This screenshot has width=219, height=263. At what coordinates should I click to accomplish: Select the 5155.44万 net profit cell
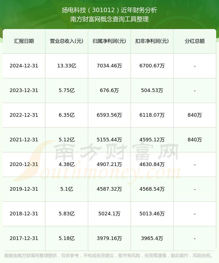[x=109, y=140]
